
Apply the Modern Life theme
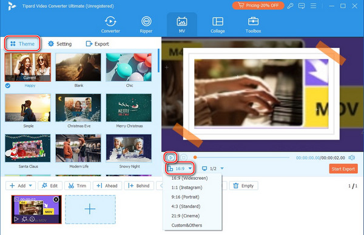[x=78, y=148]
